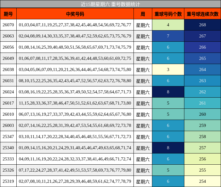Select issue number 26063
This screenshot has height=187, width=221.
click(8, 36)
